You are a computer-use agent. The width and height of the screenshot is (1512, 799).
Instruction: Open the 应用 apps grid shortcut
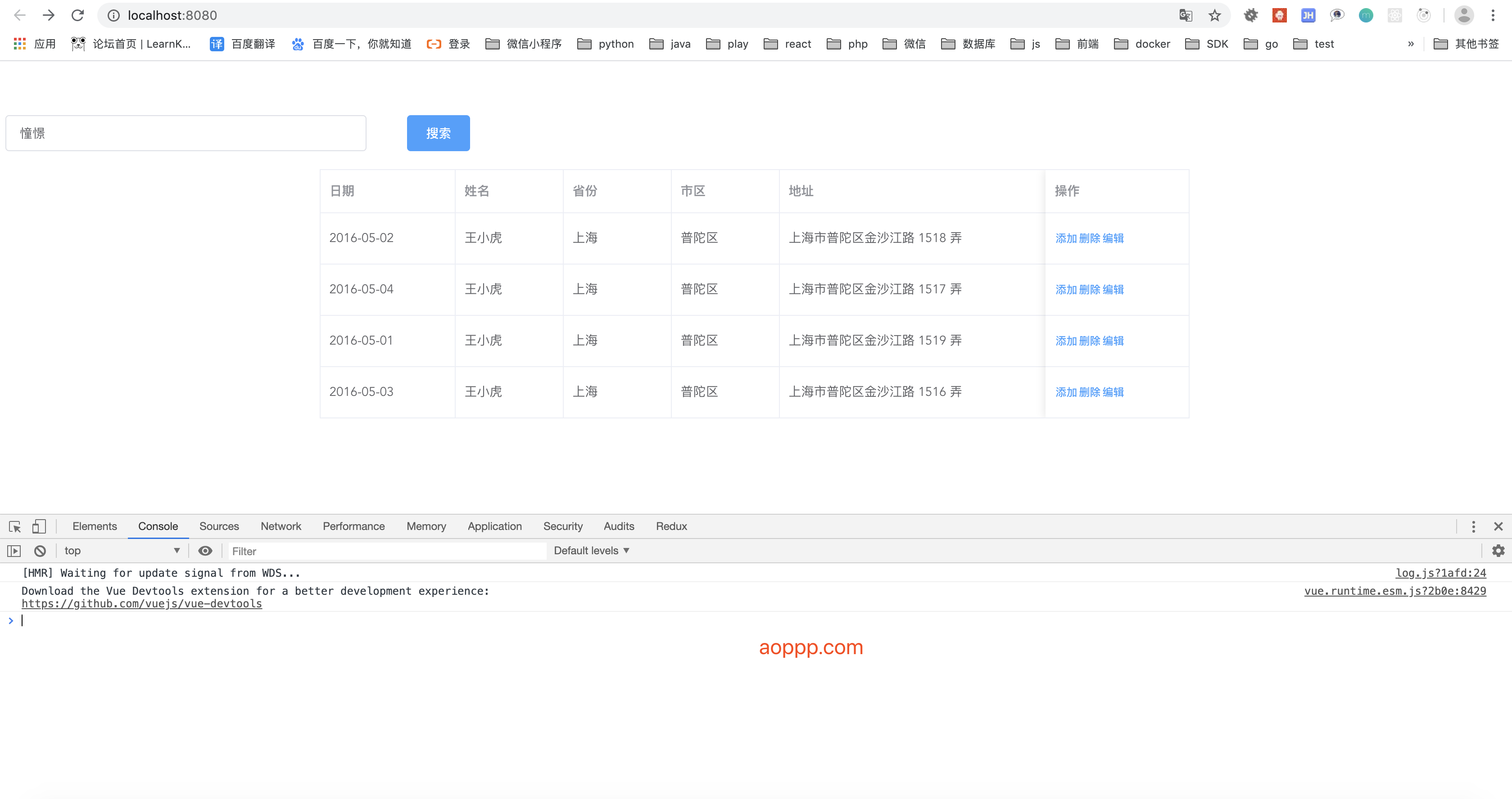pyautogui.click(x=35, y=44)
